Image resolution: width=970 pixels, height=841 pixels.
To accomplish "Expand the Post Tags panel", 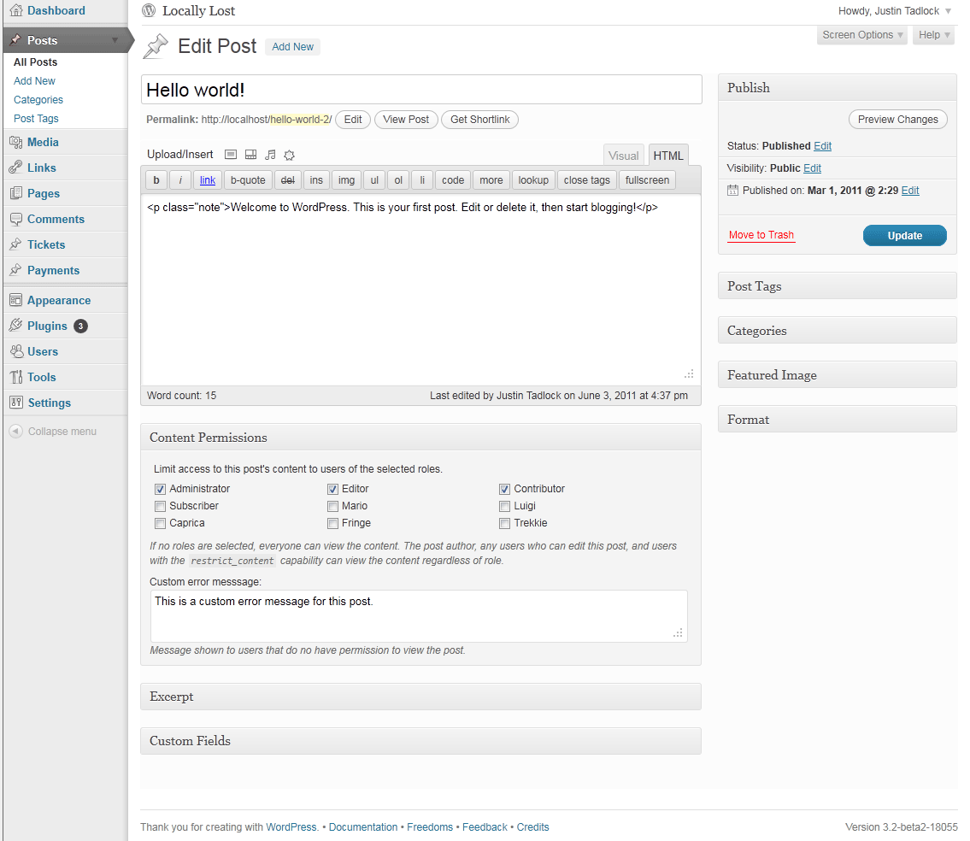I will pyautogui.click(x=837, y=286).
